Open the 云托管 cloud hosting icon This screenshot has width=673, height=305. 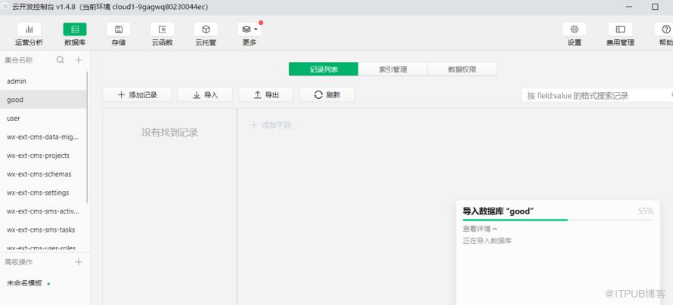click(206, 29)
